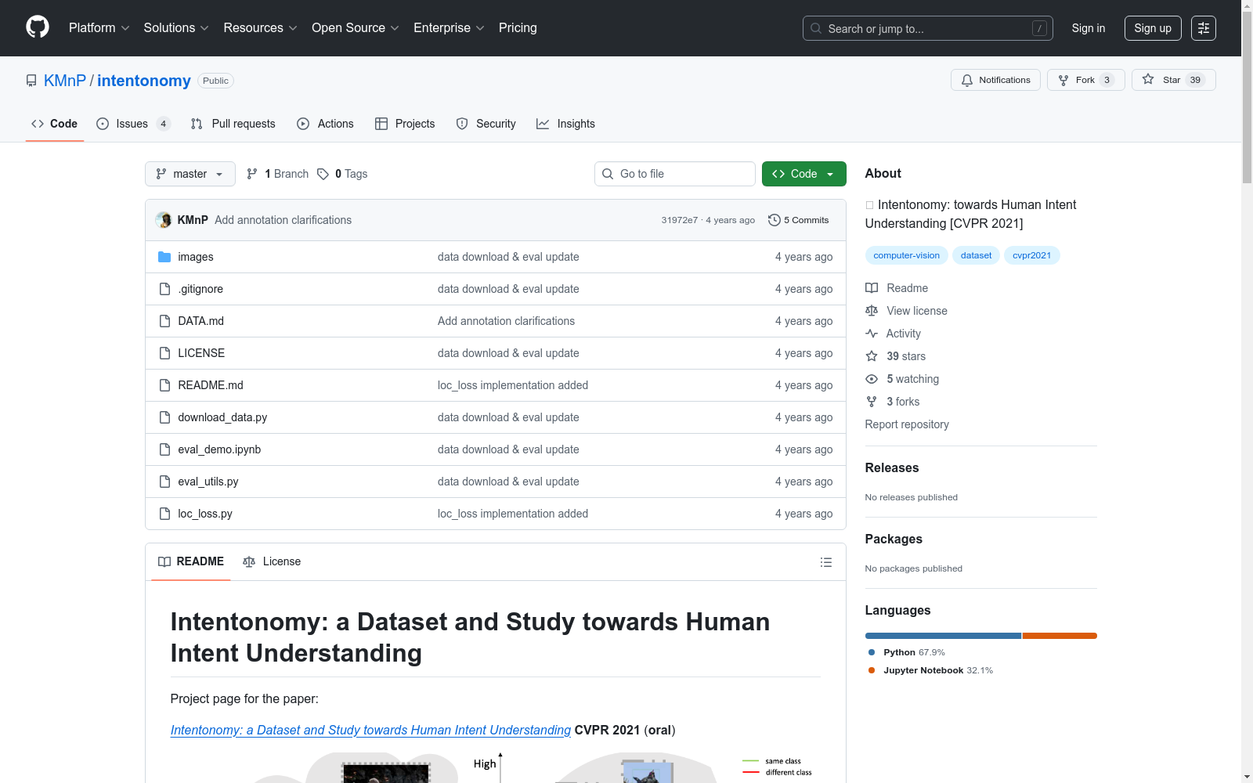The image size is (1253, 783).
Task: Open the command palette icon button
Action: pos(1204,28)
